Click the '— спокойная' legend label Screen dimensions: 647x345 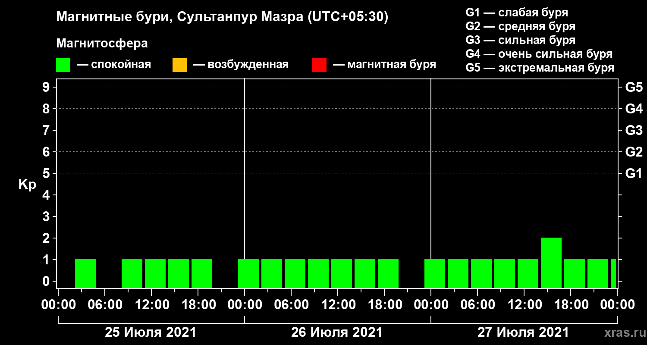tap(114, 65)
